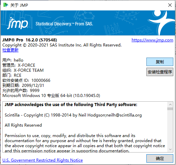Click the scrollbar thumb in license box
The image size is (176, 165).
click(170, 109)
